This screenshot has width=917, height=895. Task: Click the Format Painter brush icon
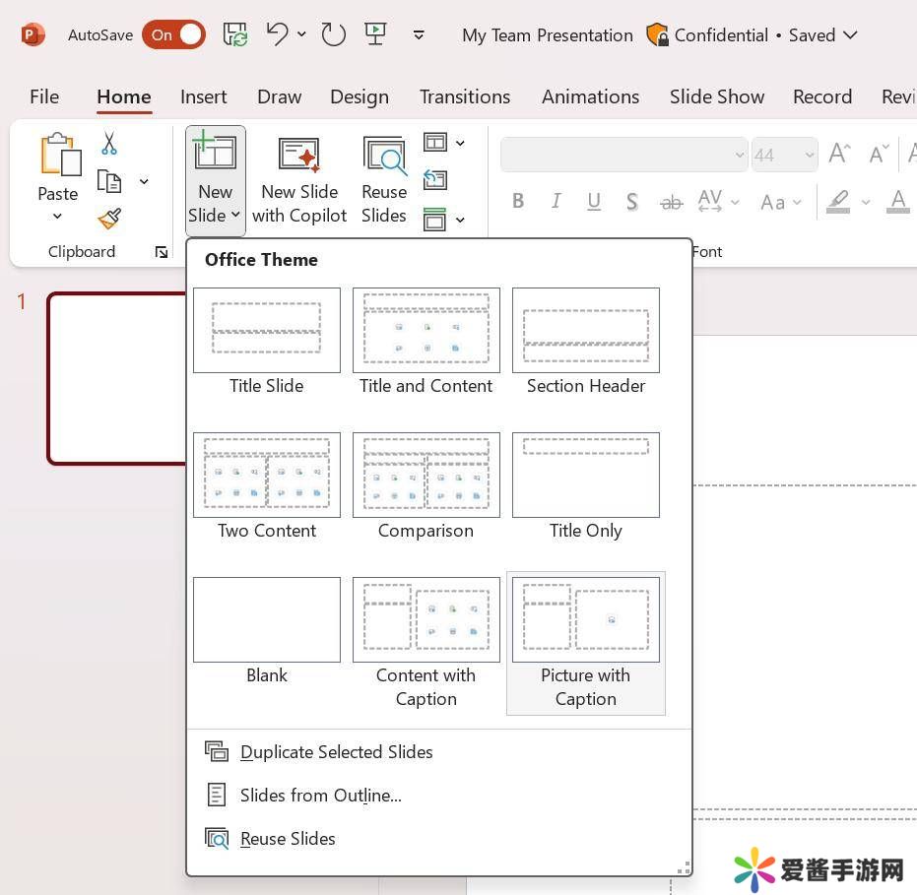click(x=109, y=219)
